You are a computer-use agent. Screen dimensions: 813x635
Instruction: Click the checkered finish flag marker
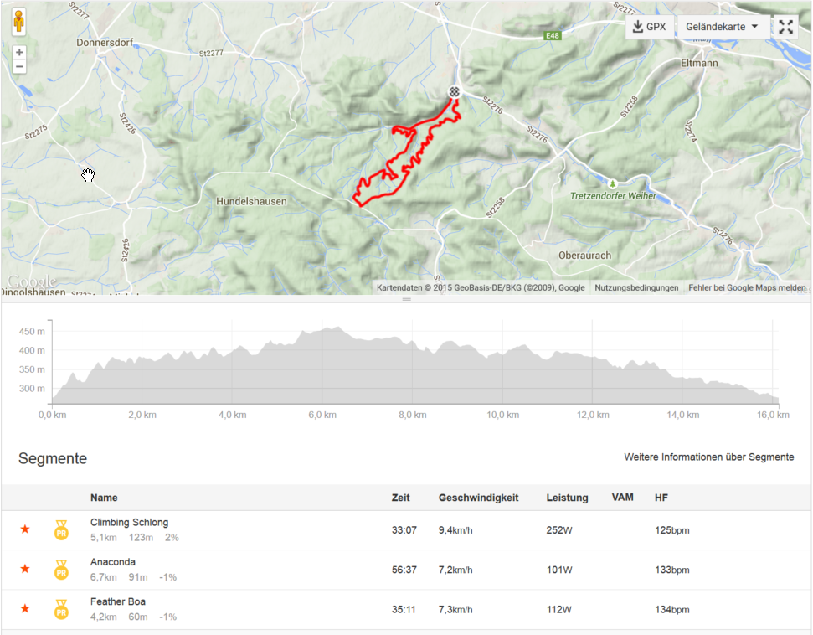pyautogui.click(x=454, y=92)
